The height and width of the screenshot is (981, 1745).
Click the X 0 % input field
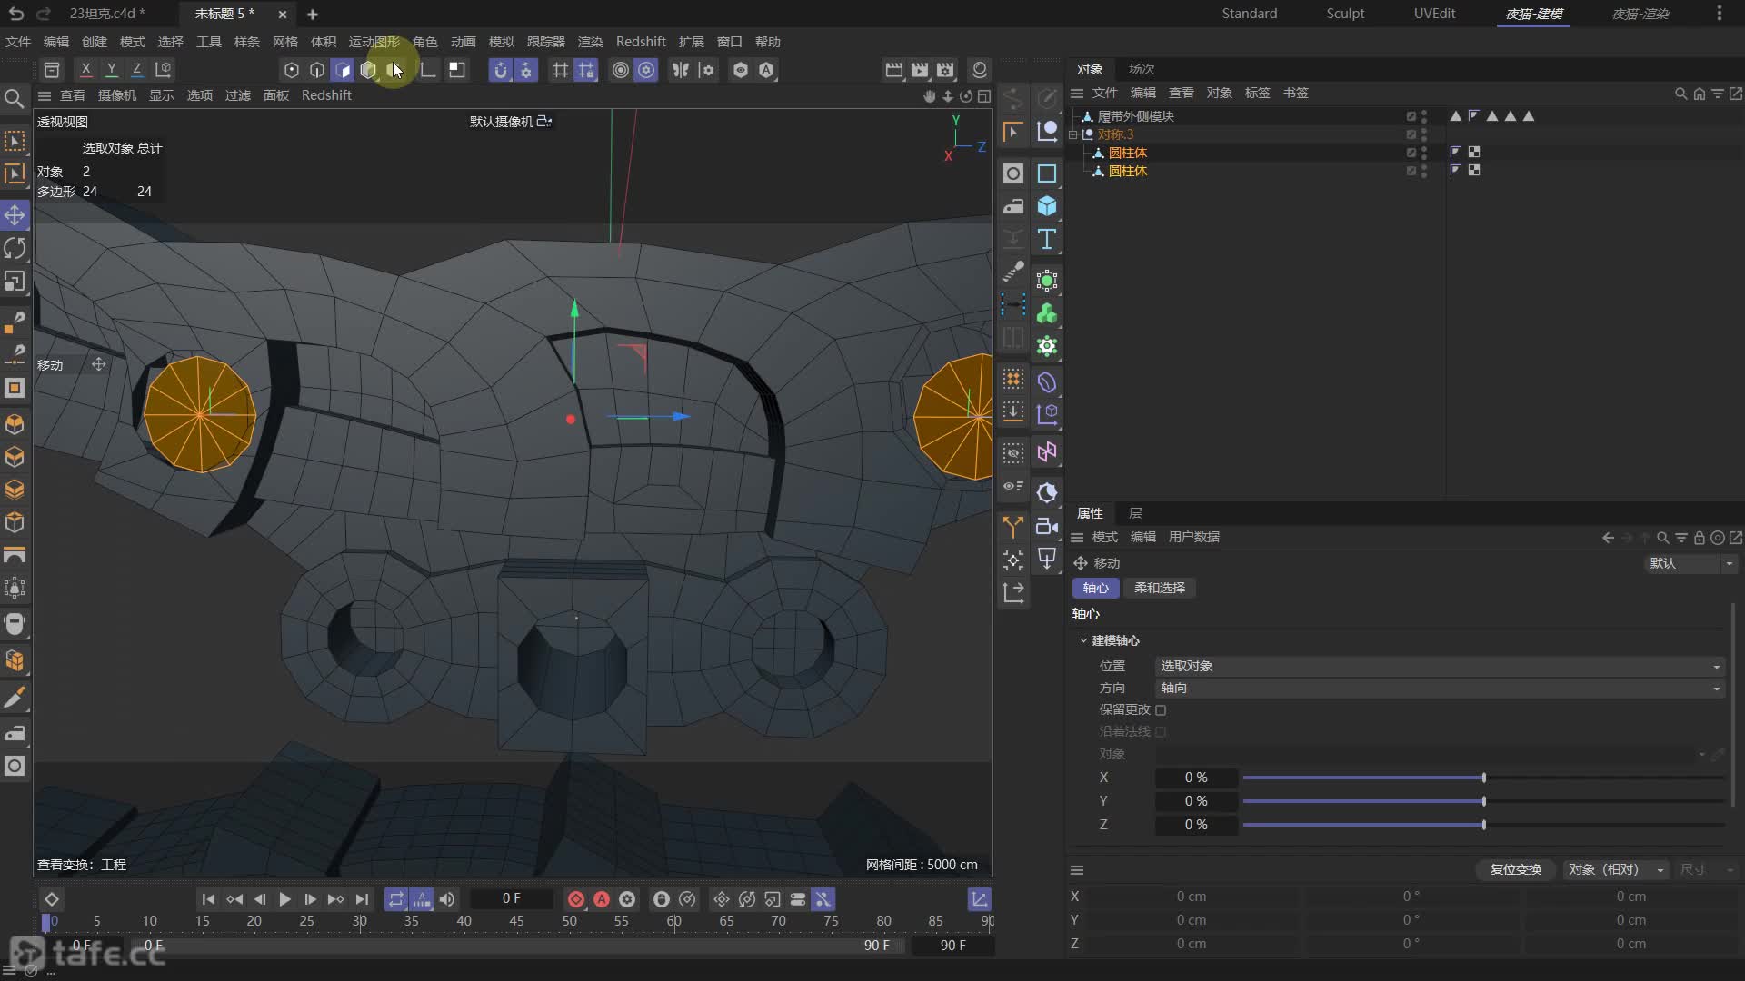[x=1196, y=778]
